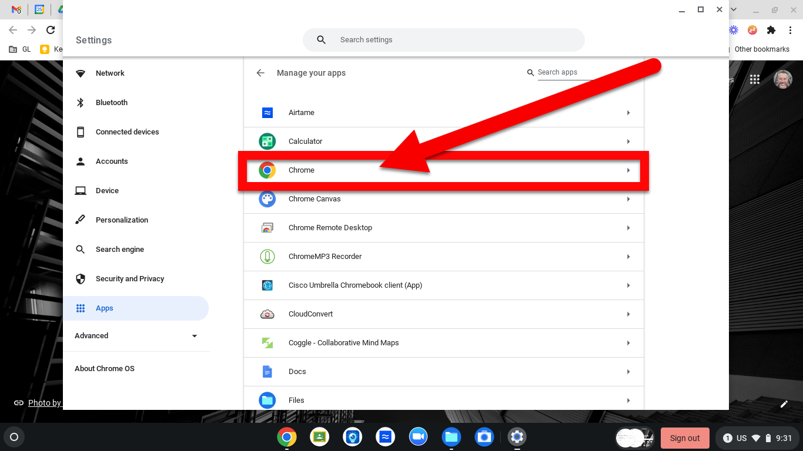
Task: Click the Personalization brush icon
Action: [81, 220]
